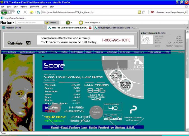189x136 pixels.
Task: Open Radio nav link
Action: (x=89, y=52)
